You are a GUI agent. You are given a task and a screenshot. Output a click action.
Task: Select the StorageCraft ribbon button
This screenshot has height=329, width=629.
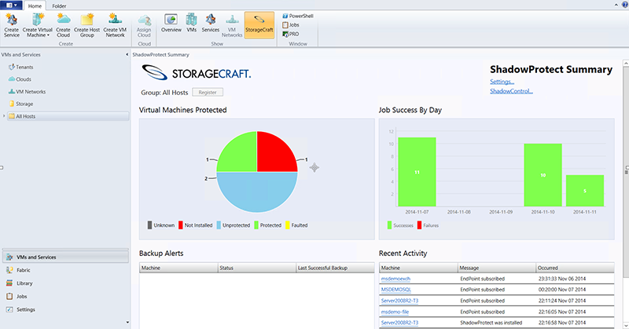point(259,25)
